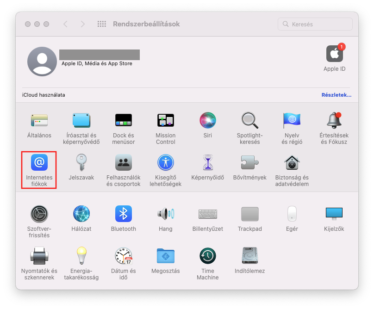Open the Siri preference pane
Image resolution: width=374 pixels, height=309 pixels.
208,121
